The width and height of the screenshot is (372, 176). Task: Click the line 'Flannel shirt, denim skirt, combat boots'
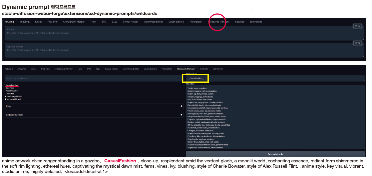tap(204, 105)
